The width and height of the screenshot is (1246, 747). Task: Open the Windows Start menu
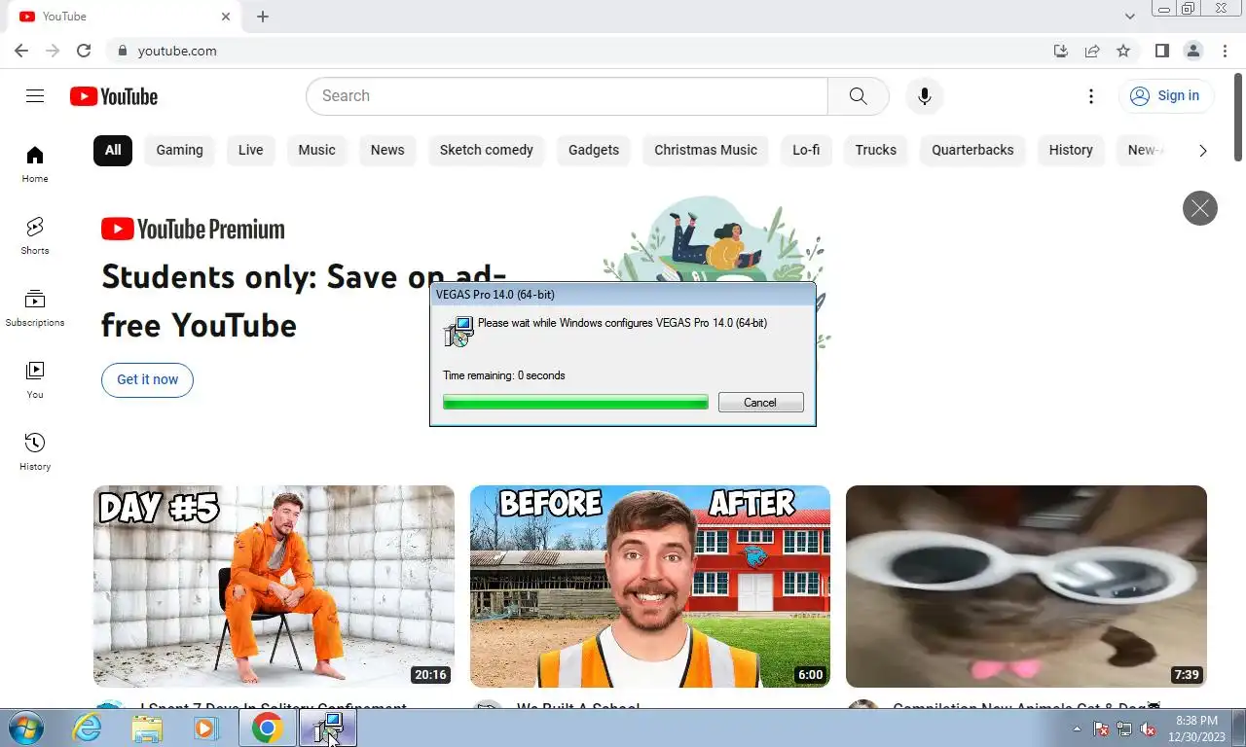(26, 729)
